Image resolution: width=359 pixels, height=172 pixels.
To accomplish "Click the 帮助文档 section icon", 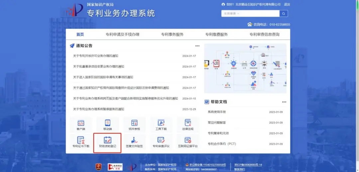I will [x=207, y=102].
